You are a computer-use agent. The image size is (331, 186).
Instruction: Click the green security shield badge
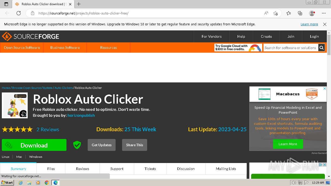[77, 145]
